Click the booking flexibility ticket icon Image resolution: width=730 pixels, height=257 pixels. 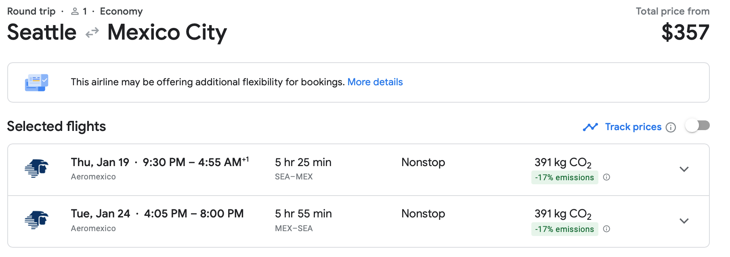click(x=36, y=82)
